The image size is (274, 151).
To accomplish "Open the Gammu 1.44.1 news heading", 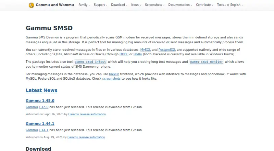I will (x=40, y=124).
